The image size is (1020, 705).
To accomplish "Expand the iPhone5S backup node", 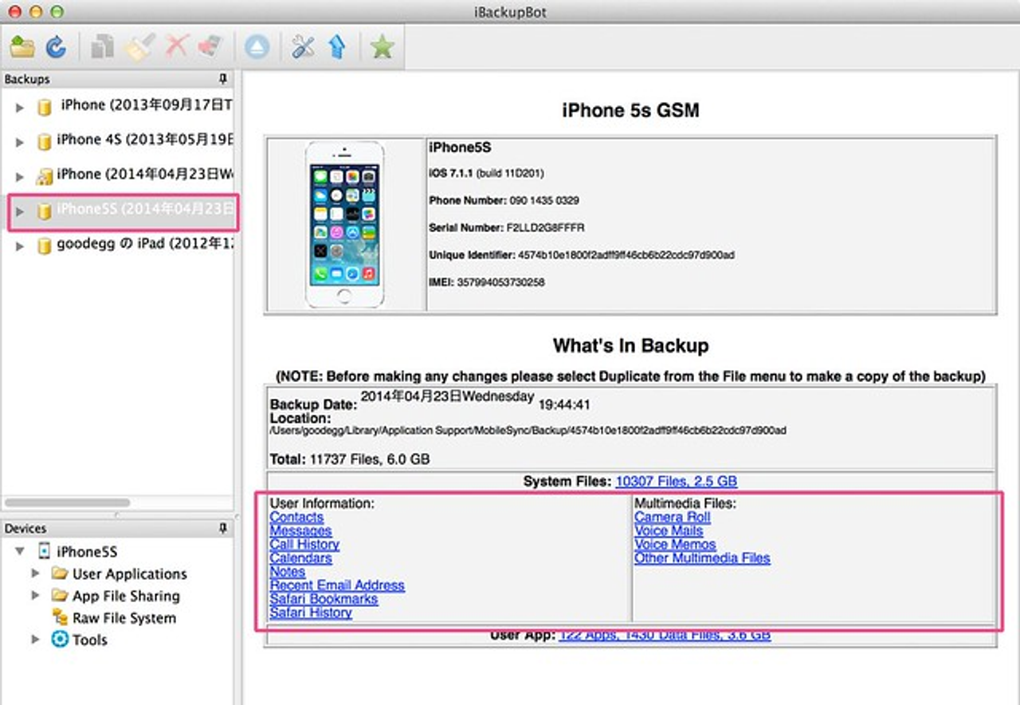I will tap(21, 211).
